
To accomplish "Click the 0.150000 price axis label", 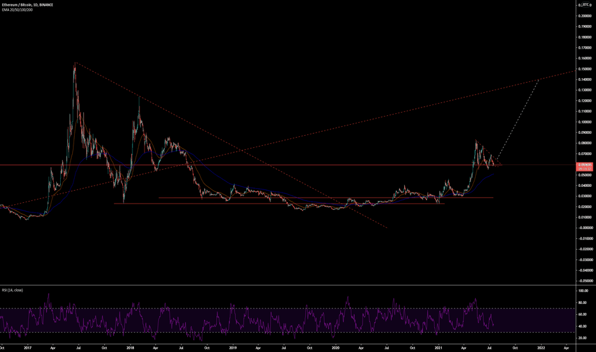I will 584,69.
